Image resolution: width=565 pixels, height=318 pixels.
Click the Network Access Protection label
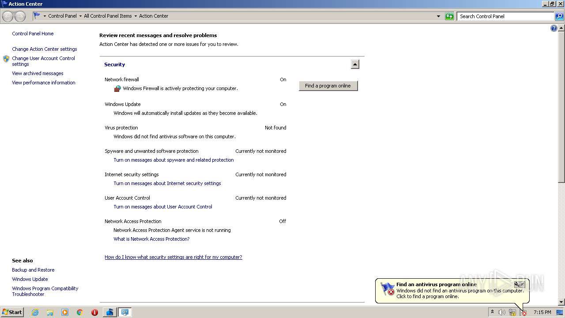click(133, 221)
